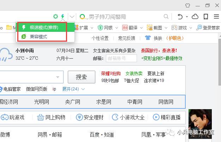Click the yen 安全理财 icon

(79, 117)
